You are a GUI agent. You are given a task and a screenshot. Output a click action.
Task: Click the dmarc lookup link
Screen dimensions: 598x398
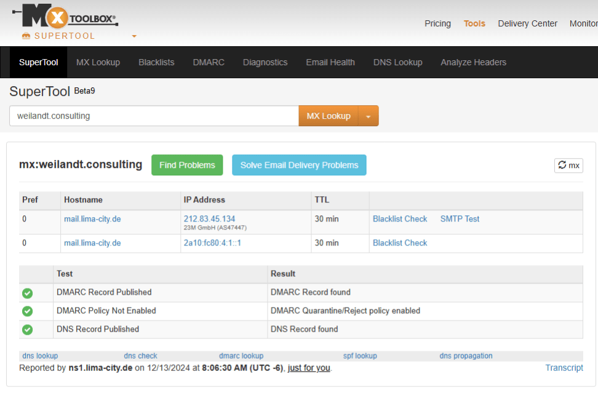[x=241, y=356]
